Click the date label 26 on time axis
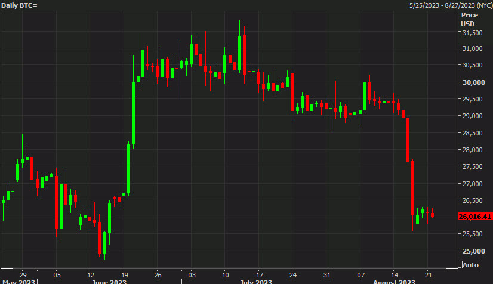This screenshot has width=493, height=284. tap(158, 275)
